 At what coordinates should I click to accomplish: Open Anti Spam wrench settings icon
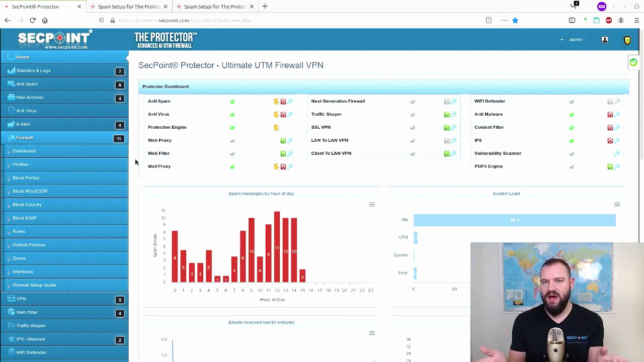(x=290, y=102)
